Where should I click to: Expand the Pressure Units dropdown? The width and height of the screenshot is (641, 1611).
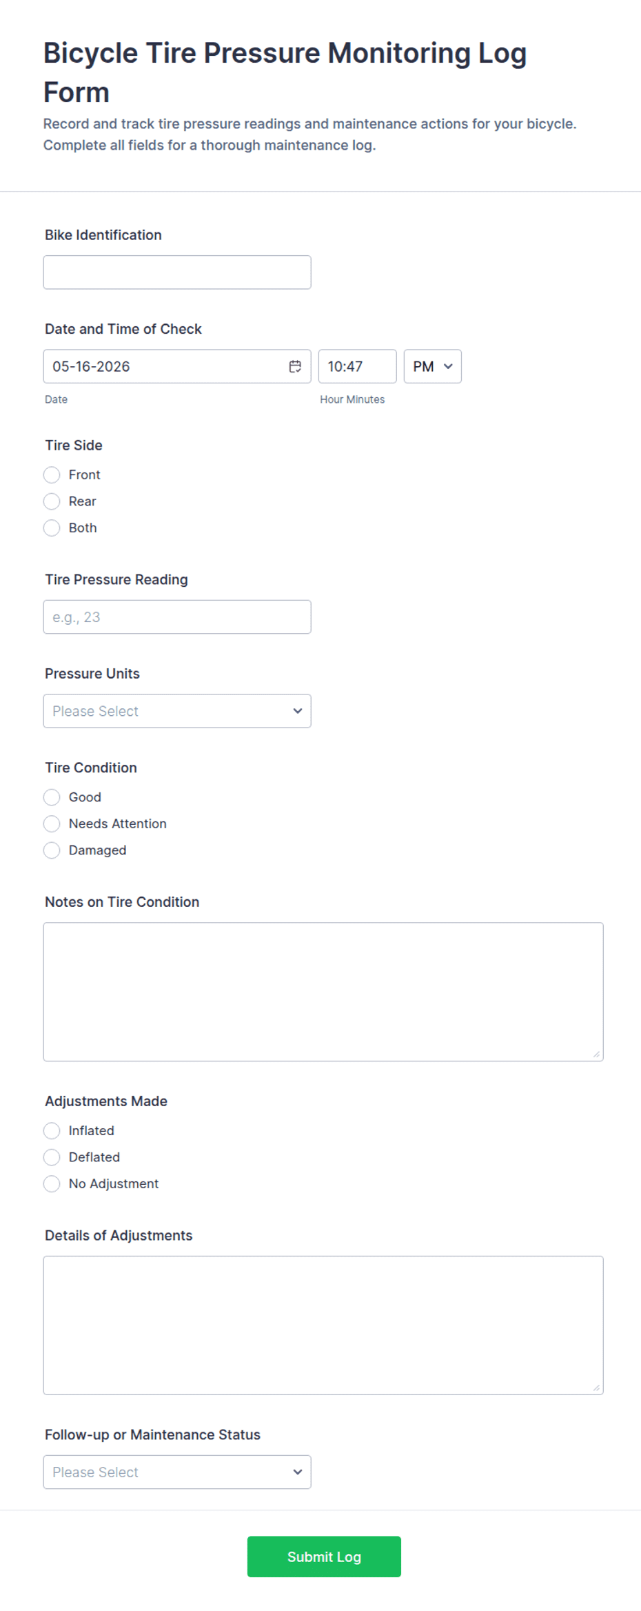point(177,711)
